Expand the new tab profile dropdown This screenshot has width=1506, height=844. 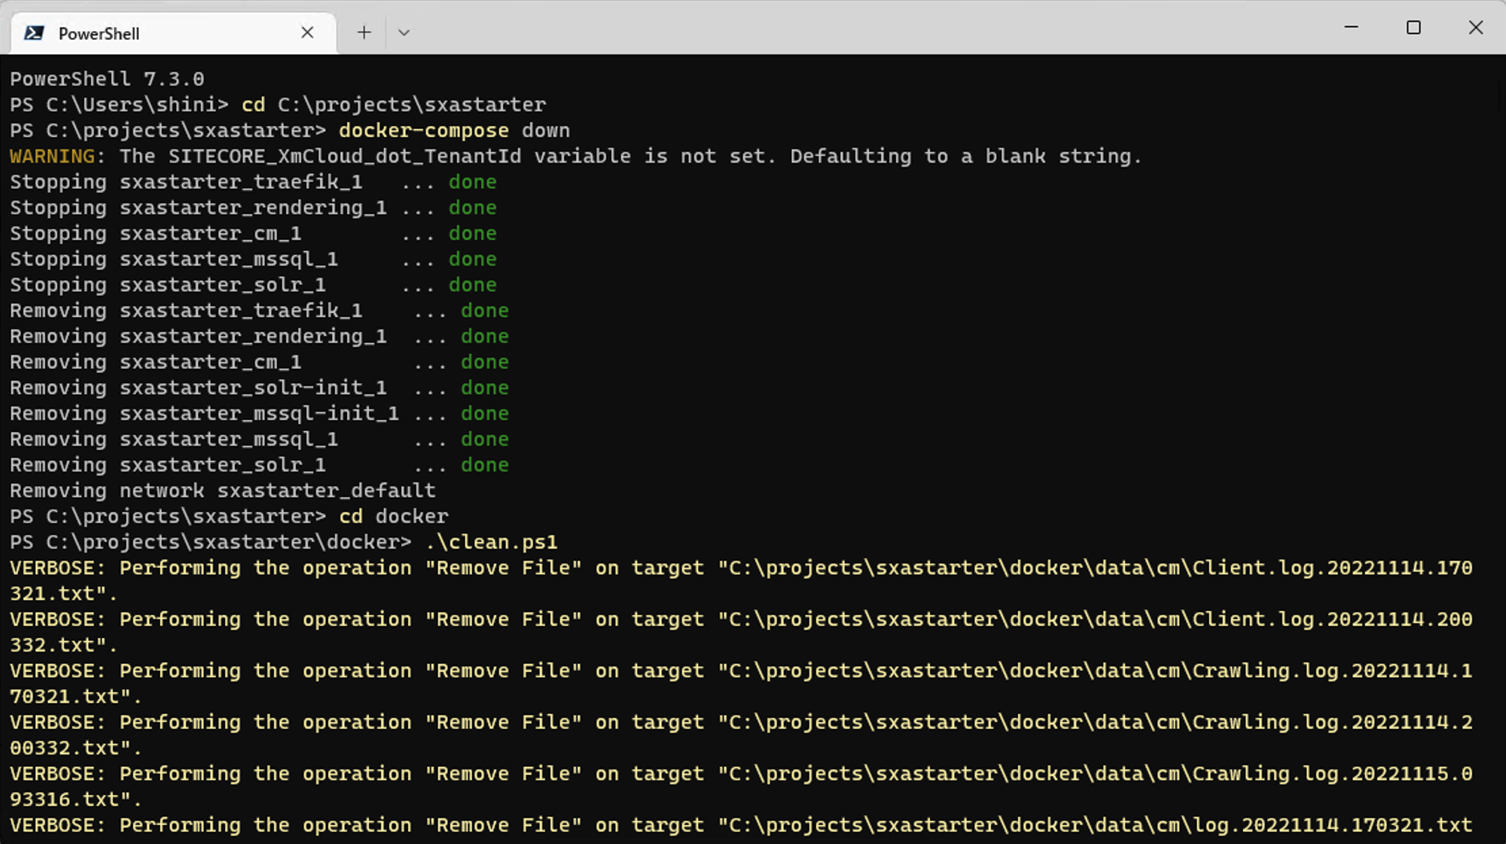[x=404, y=33]
